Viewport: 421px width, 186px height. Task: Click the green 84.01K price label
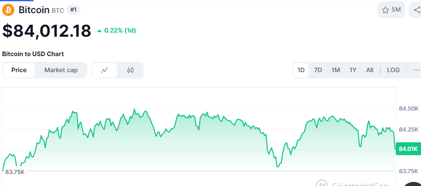tap(408, 149)
